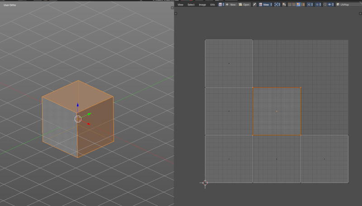
Task: Open the proportional editing dropdown
Action: coord(318,5)
